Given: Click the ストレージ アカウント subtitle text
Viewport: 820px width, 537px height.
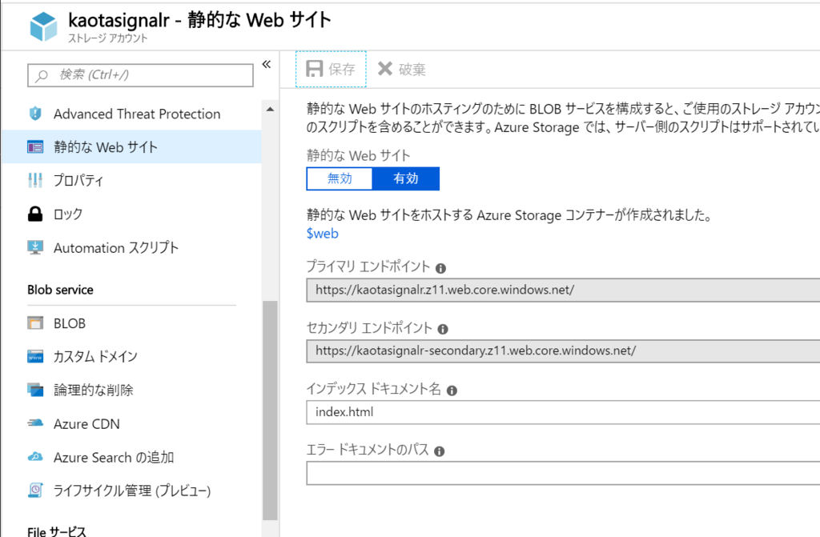Looking at the screenshot, I should [x=108, y=38].
